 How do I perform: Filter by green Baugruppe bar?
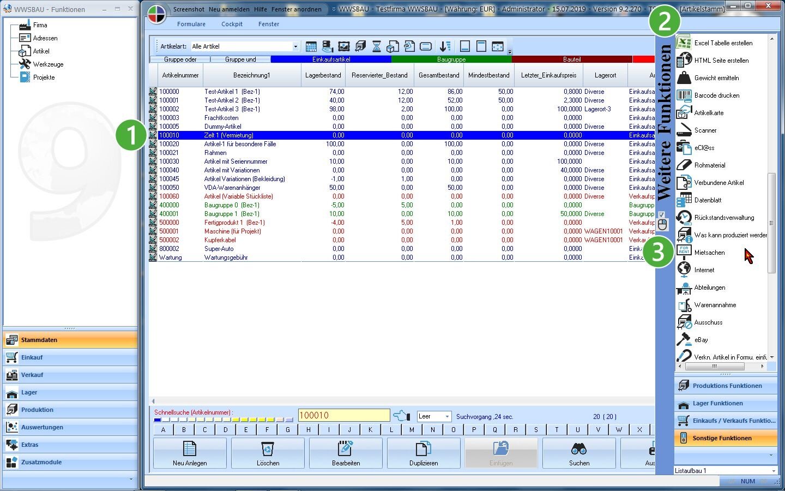[451, 59]
